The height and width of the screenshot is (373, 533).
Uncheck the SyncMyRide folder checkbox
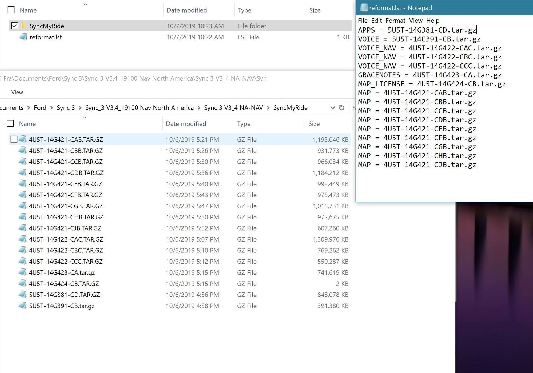(x=14, y=26)
